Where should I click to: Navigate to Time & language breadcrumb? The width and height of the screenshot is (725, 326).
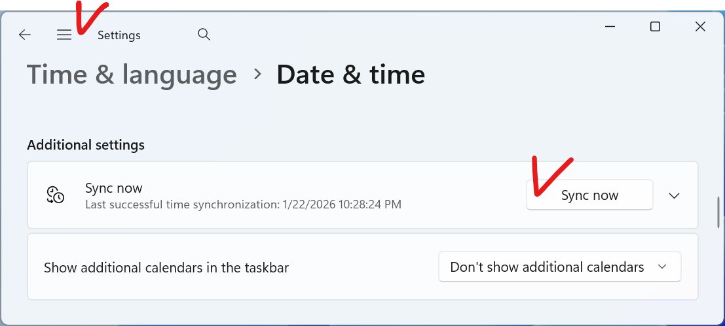(x=132, y=74)
